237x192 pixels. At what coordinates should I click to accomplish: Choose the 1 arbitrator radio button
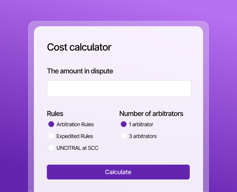[x=123, y=124]
